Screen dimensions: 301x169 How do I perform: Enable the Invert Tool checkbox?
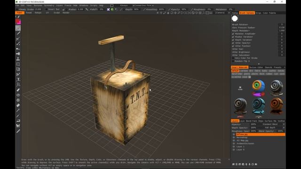pos(46,9)
